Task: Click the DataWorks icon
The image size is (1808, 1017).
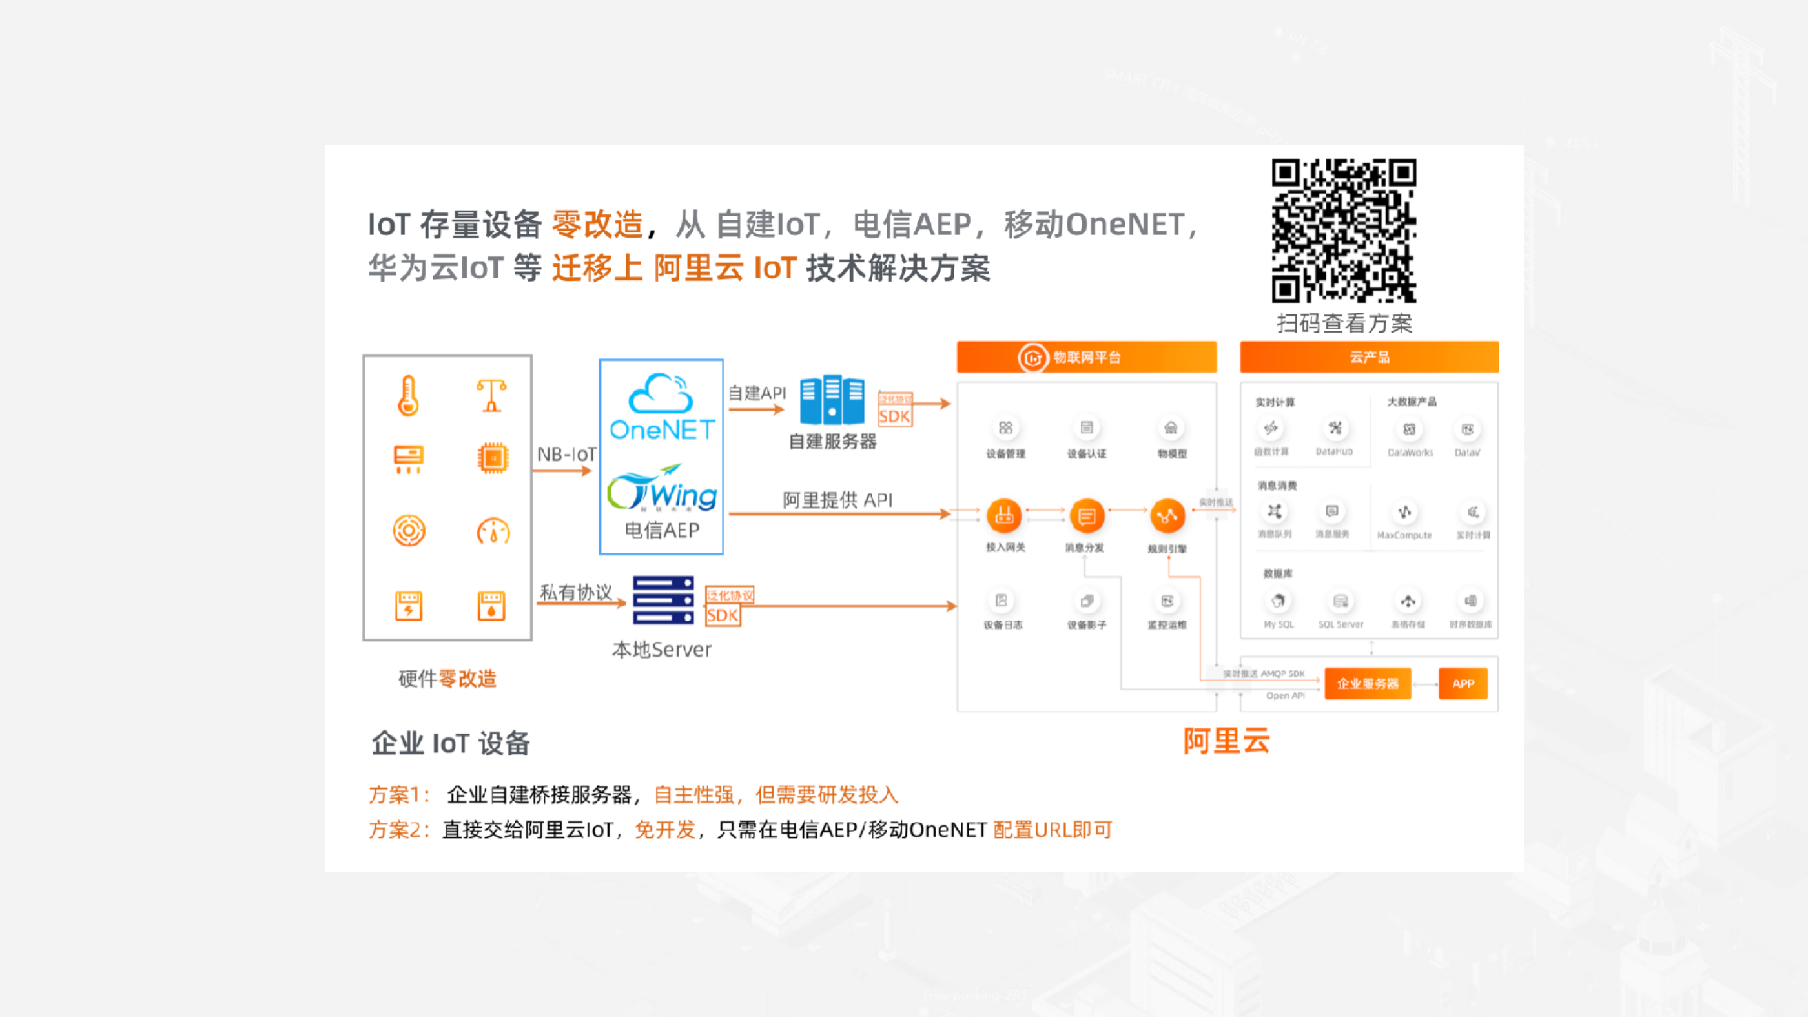Action: click(1410, 429)
